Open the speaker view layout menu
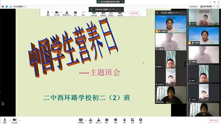Image resolution: width=221 pixels, height=124 pixels. 207,7
